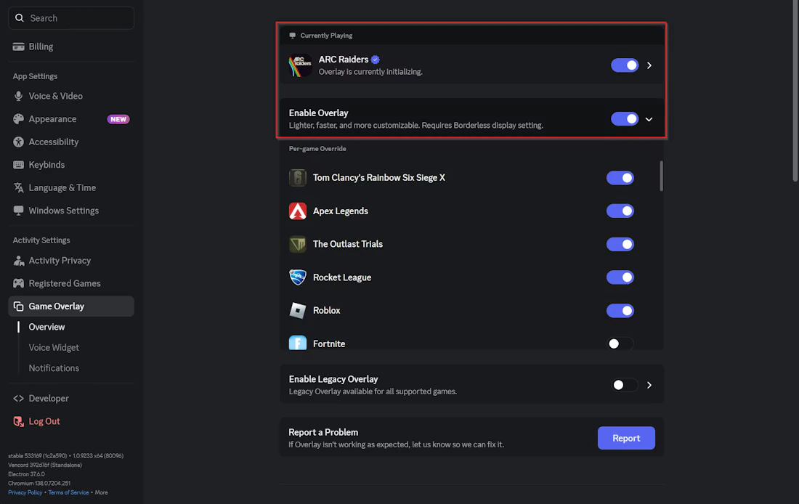Click the Search settings field
The width and height of the screenshot is (799, 504).
tap(71, 18)
